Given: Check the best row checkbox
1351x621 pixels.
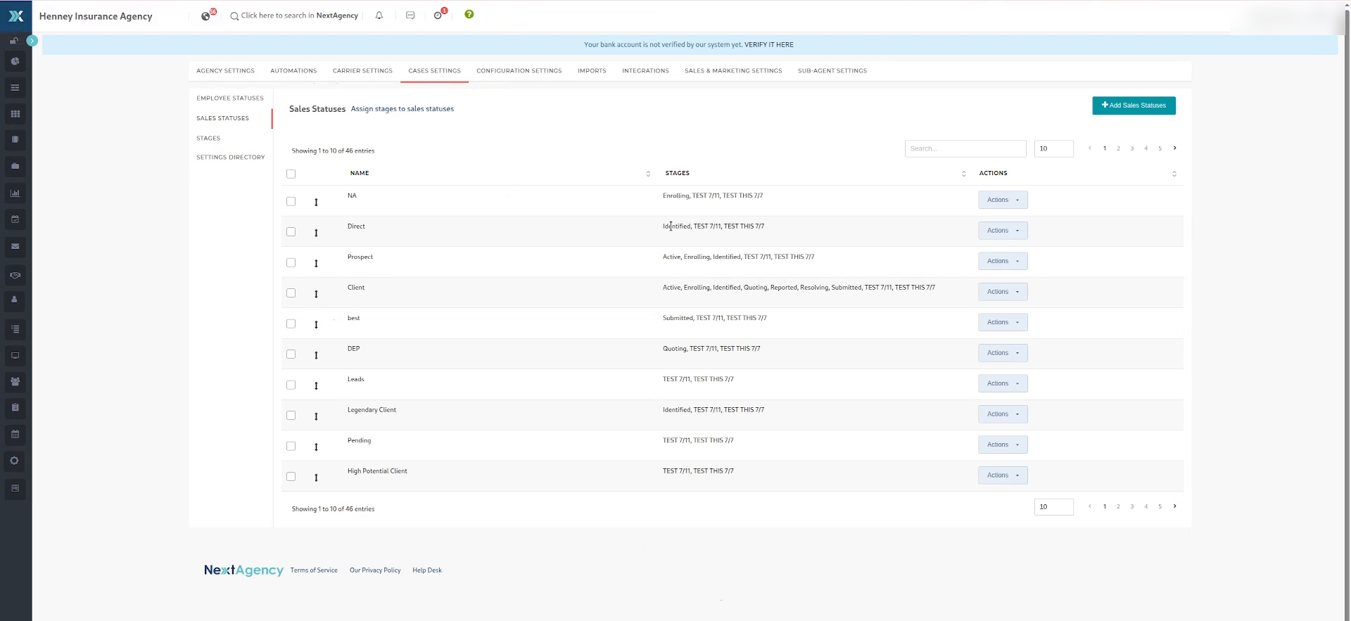Looking at the screenshot, I should pyautogui.click(x=291, y=324).
